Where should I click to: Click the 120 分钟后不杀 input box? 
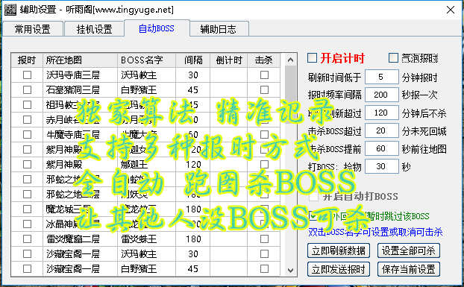(381, 113)
